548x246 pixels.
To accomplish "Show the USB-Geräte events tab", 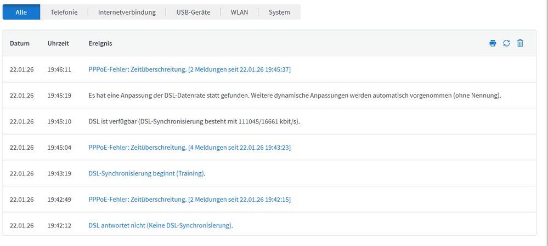I will click(x=193, y=12).
